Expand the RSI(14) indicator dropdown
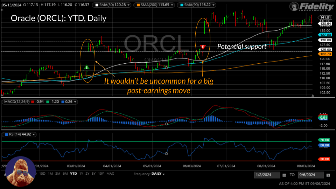Screen dimensions: 336x189 (x=34, y=134)
